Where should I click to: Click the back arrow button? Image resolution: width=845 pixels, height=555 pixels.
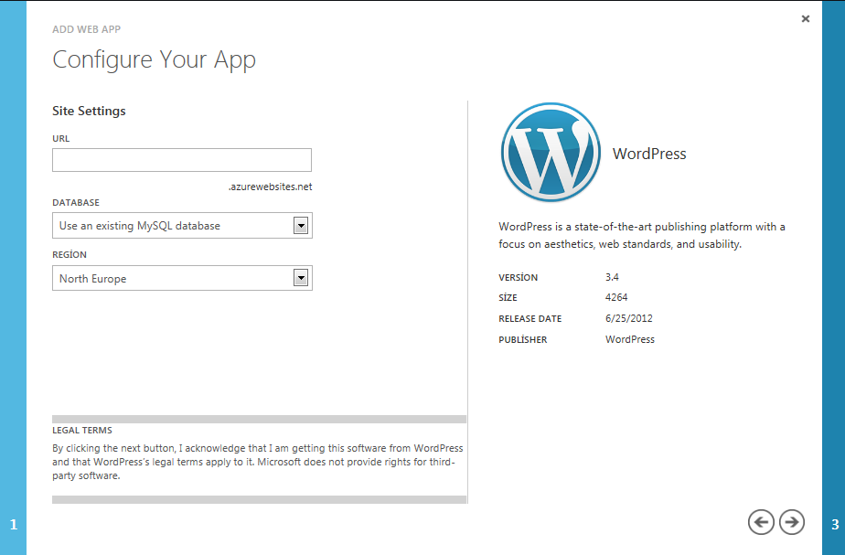[761, 522]
